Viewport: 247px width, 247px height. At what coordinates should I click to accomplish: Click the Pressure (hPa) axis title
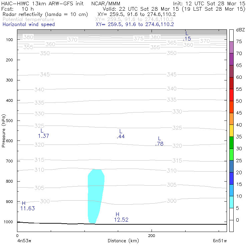coord(3,131)
